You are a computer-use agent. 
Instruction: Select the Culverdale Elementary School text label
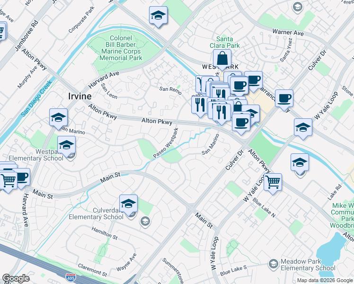(x=96, y=213)
